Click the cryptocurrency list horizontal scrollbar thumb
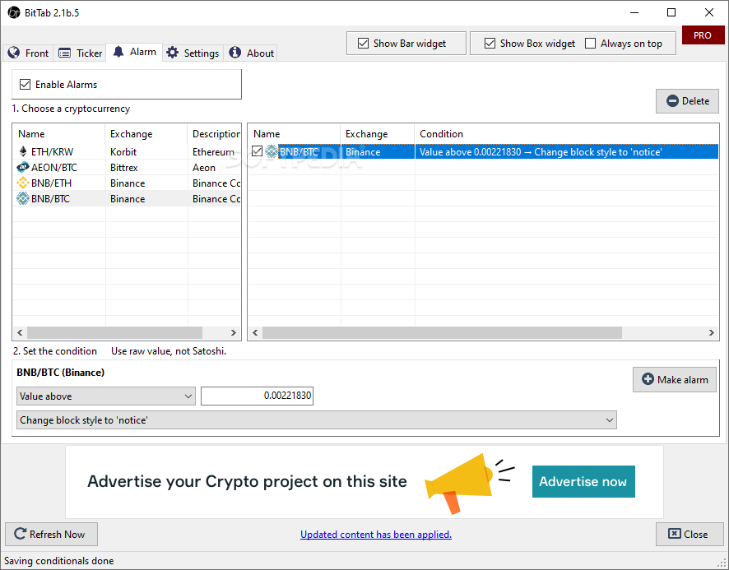 tap(114, 332)
